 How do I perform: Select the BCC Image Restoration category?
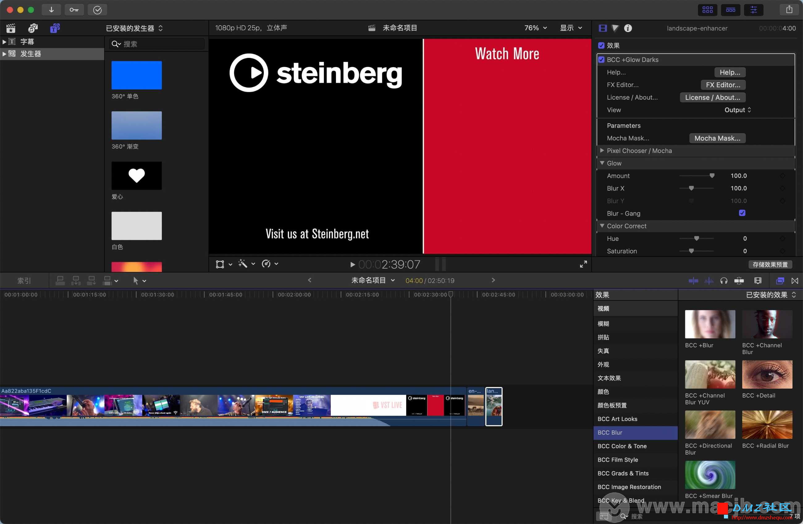click(x=635, y=487)
